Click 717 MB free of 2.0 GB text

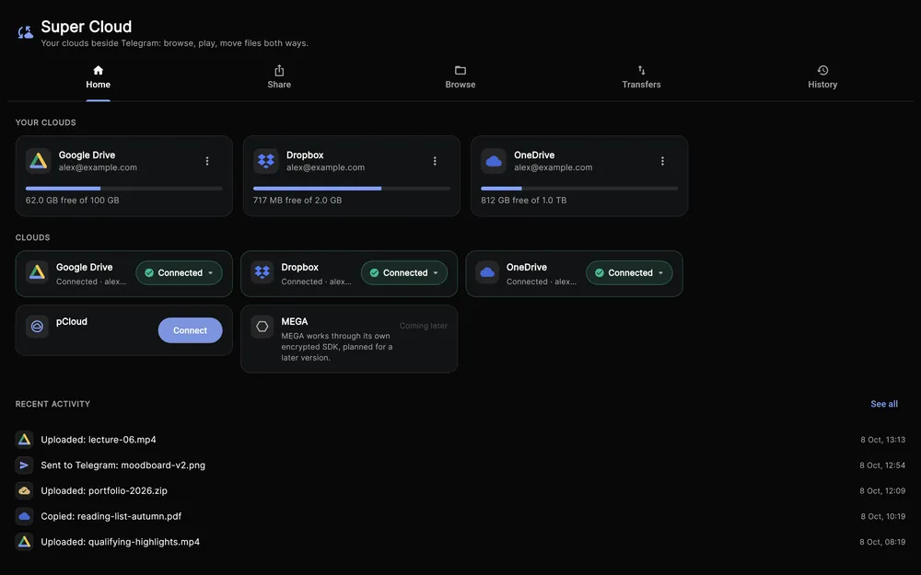pos(297,200)
